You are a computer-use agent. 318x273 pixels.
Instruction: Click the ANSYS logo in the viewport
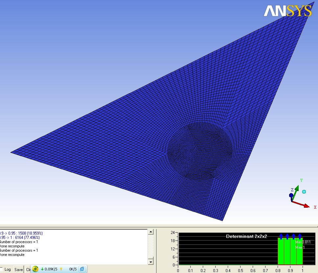287,11
